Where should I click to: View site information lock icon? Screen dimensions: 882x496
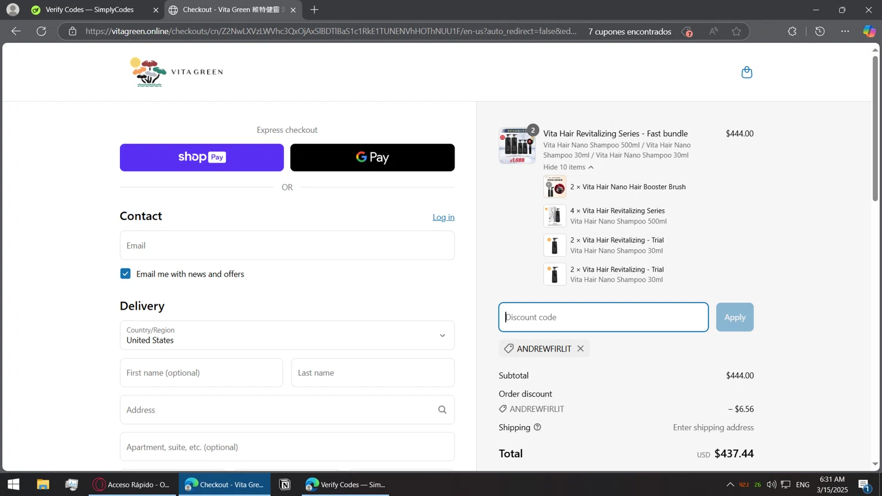[x=72, y=31]
